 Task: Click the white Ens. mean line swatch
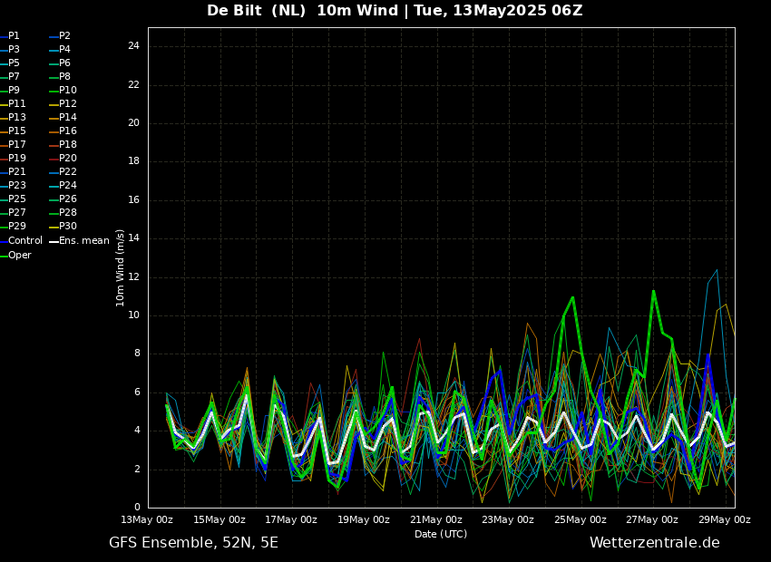pyautogui.click(x=54, y=242)
